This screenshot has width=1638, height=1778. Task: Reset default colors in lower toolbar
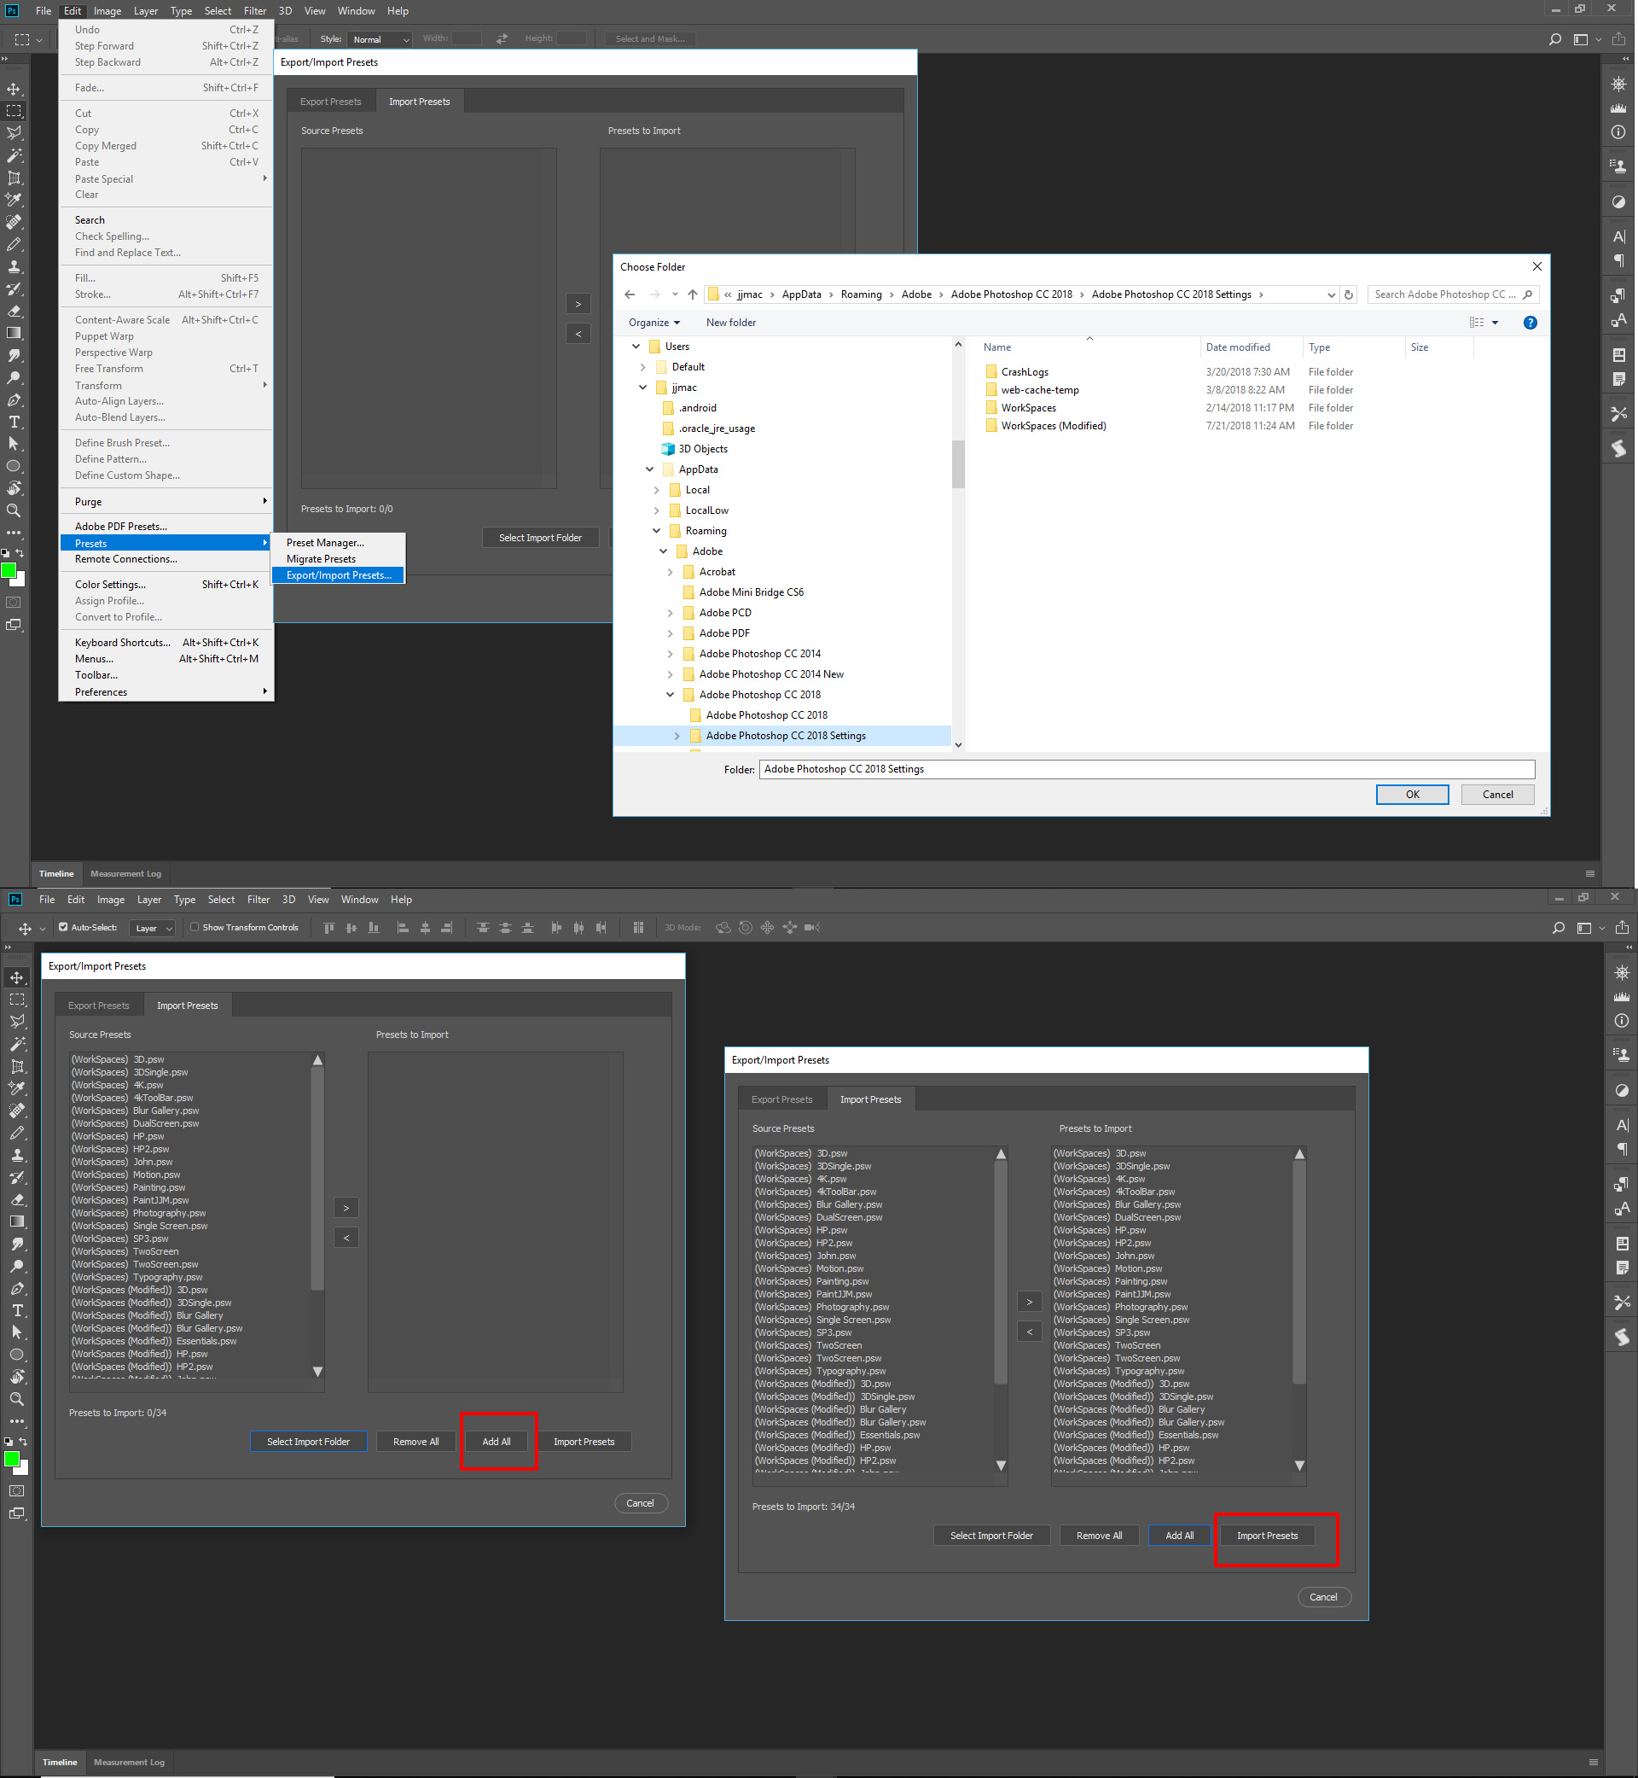(x=9, y=1442)
